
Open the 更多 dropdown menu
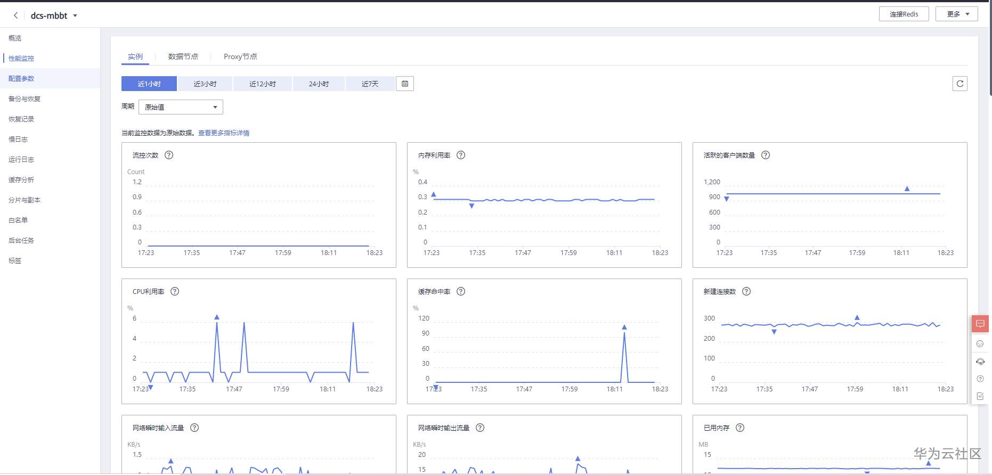tap(957, 14)
